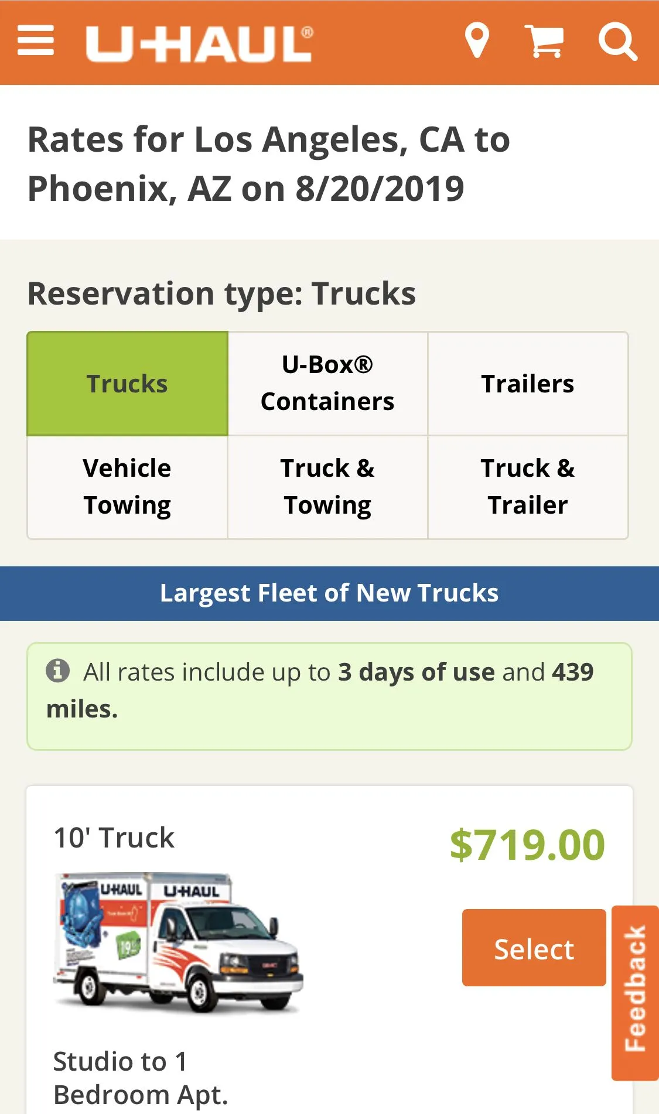Screen dimensions: 659x1114
Task: Pick the Truck & Towing option
Action: click(327, 487)
